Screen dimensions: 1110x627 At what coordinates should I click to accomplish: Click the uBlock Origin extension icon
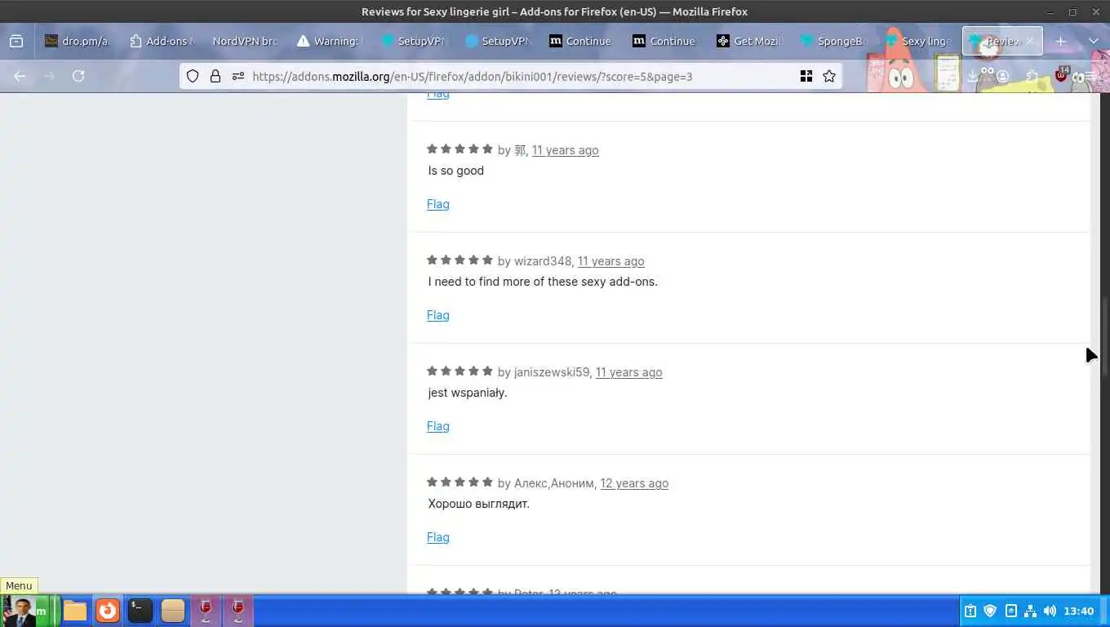coord(1062,76)
